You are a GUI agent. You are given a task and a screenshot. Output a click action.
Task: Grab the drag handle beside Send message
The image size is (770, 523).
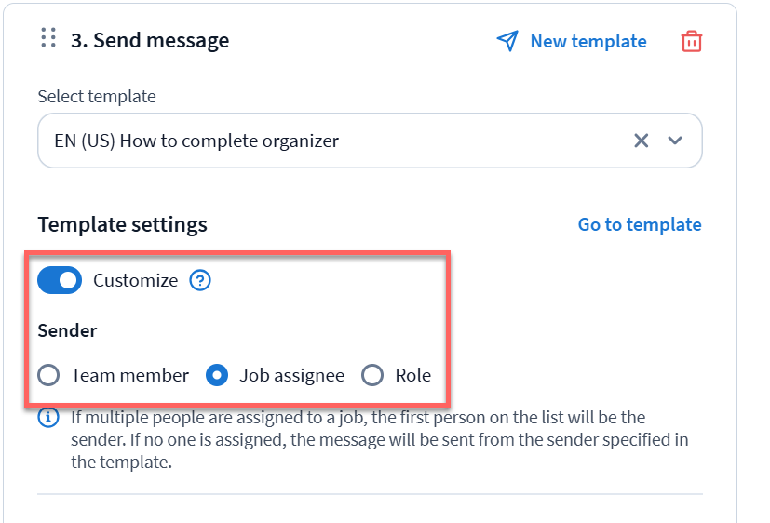[49, 38]
